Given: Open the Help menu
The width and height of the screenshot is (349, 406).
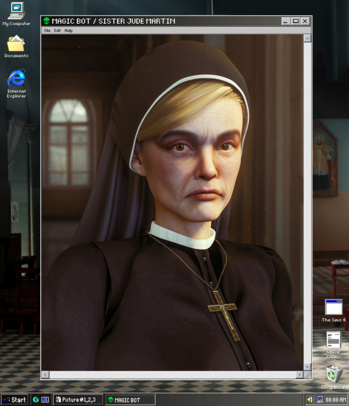Looking at the screenshot, I should [69, 31].
